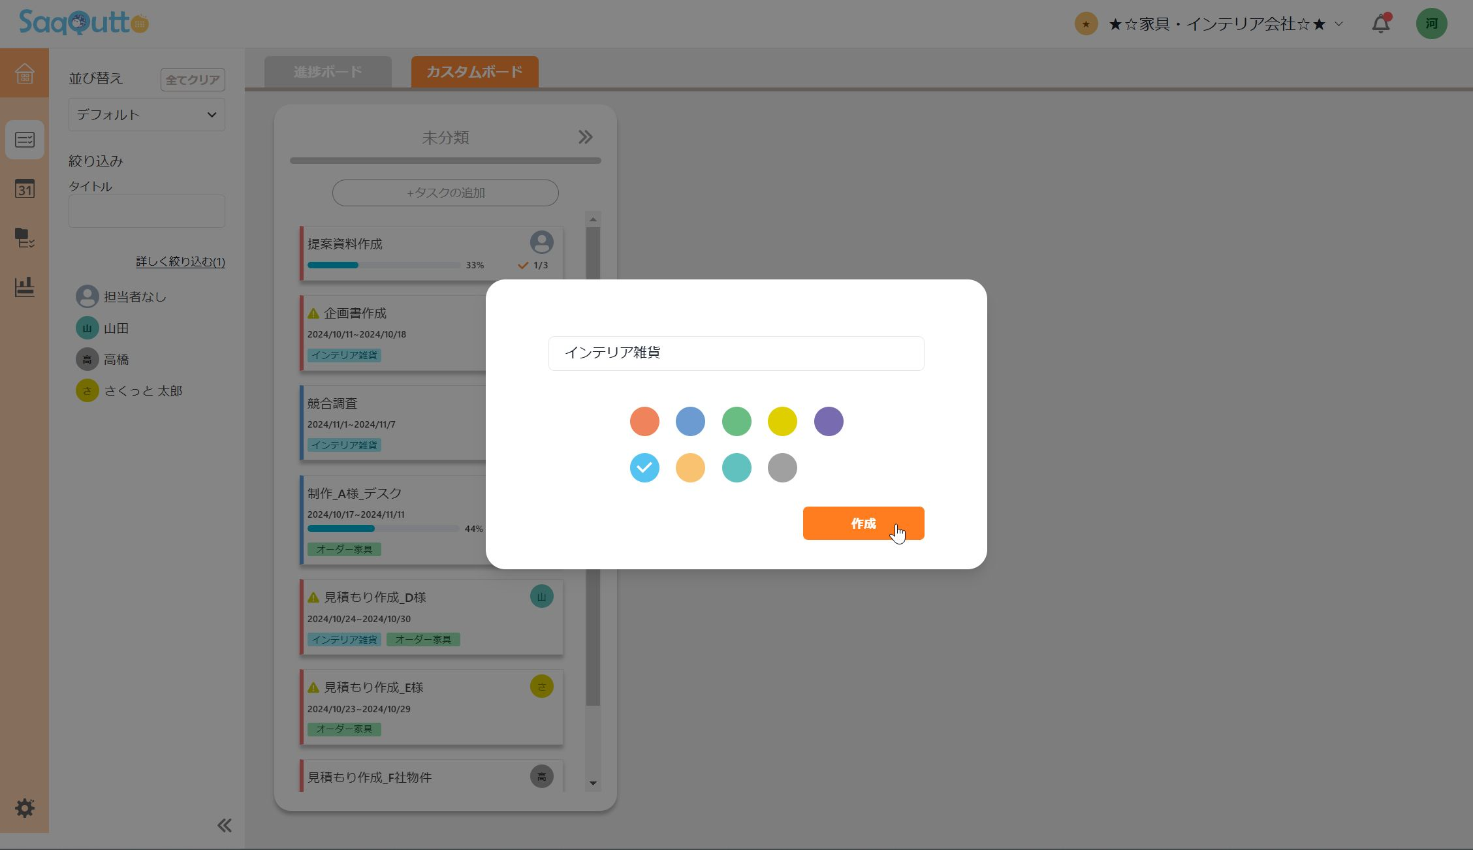Open the task board sidebar icon
1473x850 pixels.
[x=25, y=140]
